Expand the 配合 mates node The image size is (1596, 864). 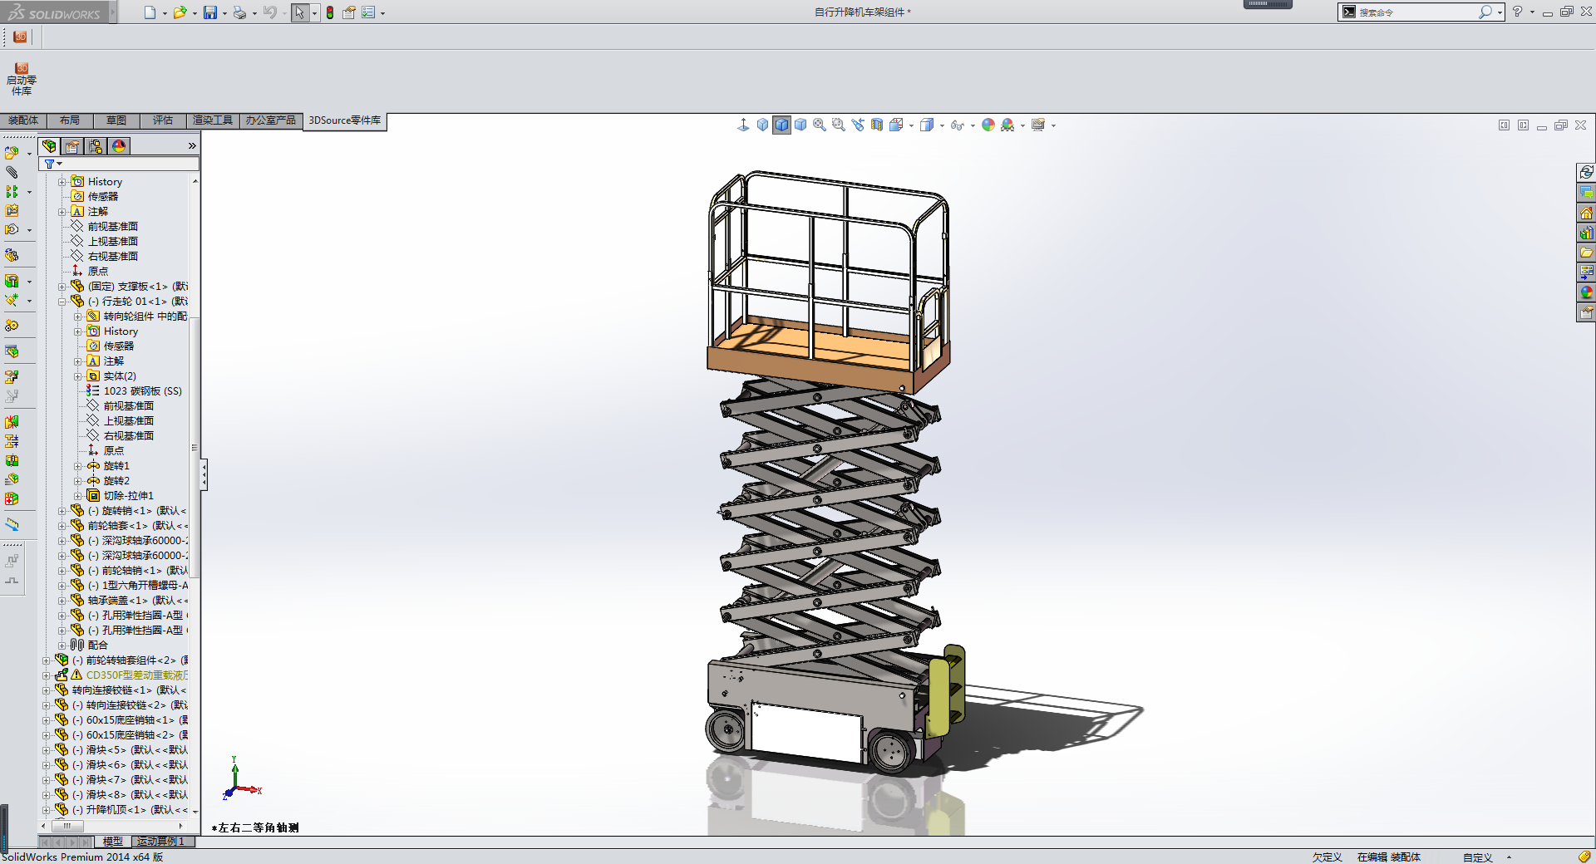pos(62,646)
